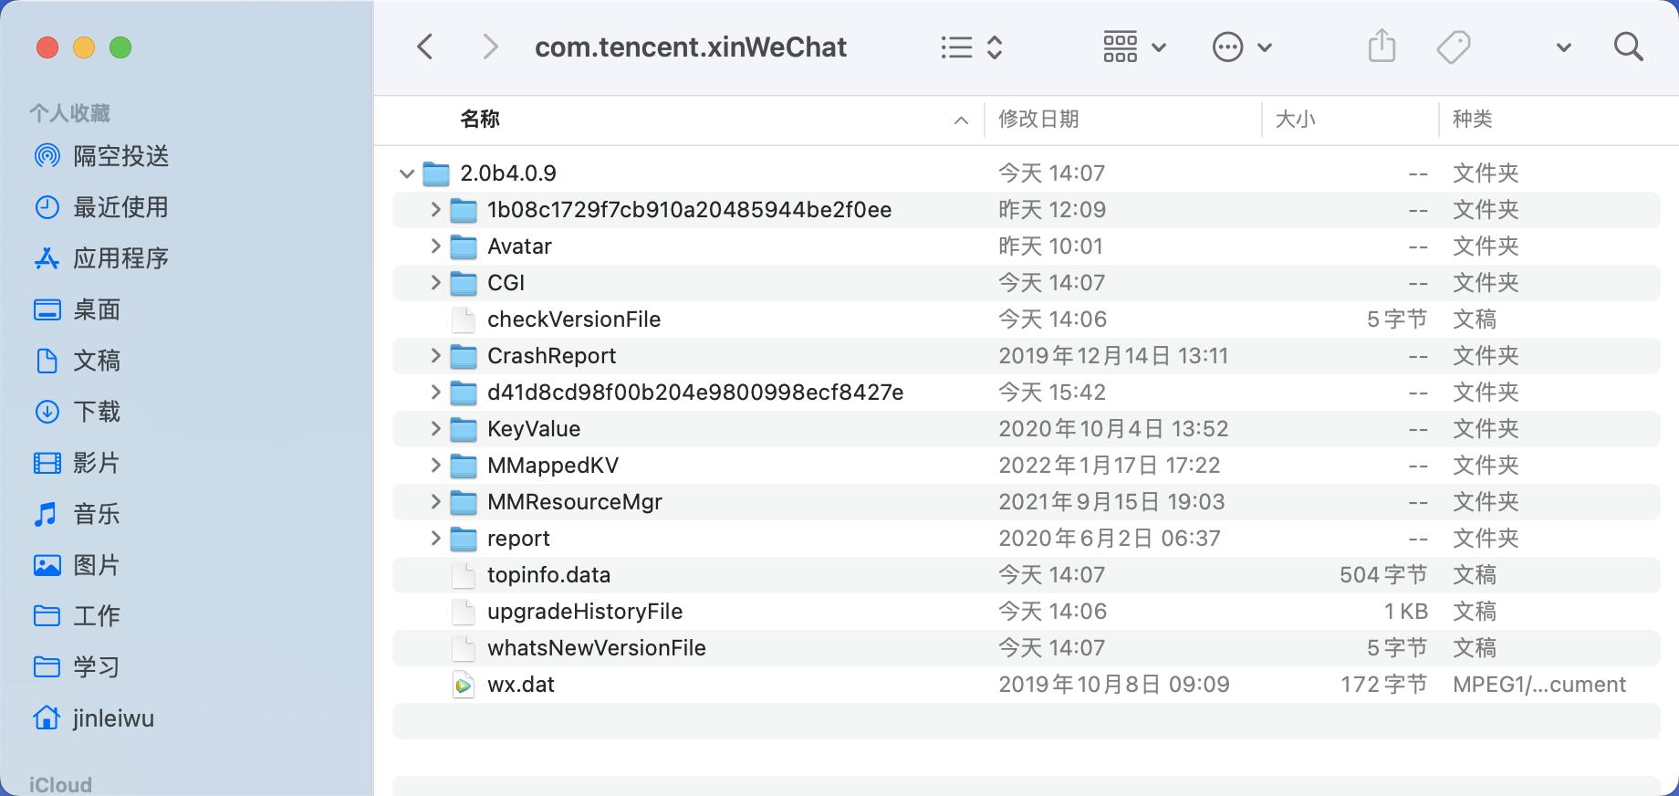Sort by the modification date column header
Image resolution: width=1679 pixels, height=796 pixels.
point(1038,119)
